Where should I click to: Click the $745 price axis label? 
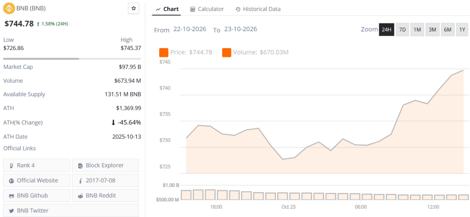click(164, 62)
